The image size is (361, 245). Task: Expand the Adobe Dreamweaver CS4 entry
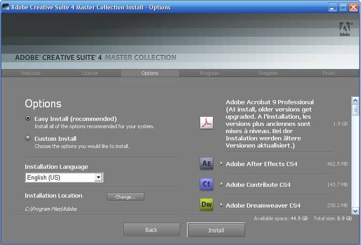coord(221,205)
